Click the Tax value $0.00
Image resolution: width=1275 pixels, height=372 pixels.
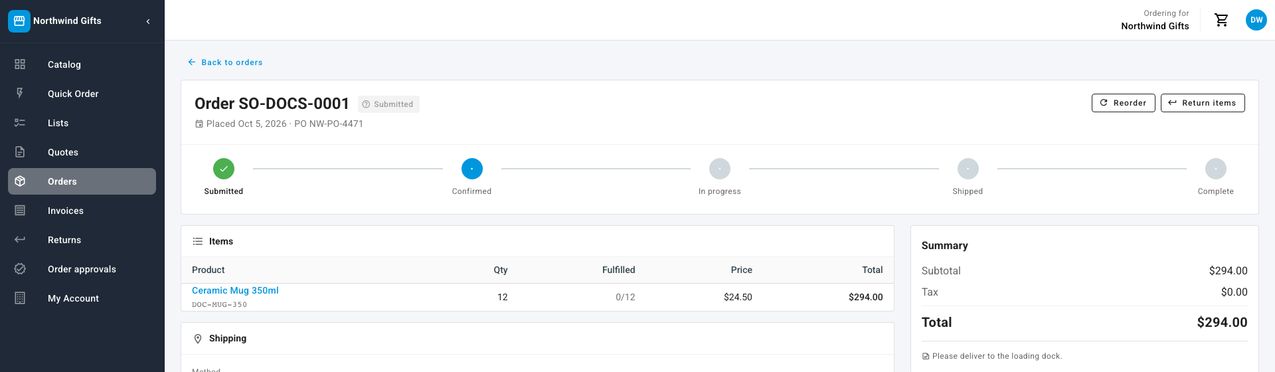point(1234,292)
